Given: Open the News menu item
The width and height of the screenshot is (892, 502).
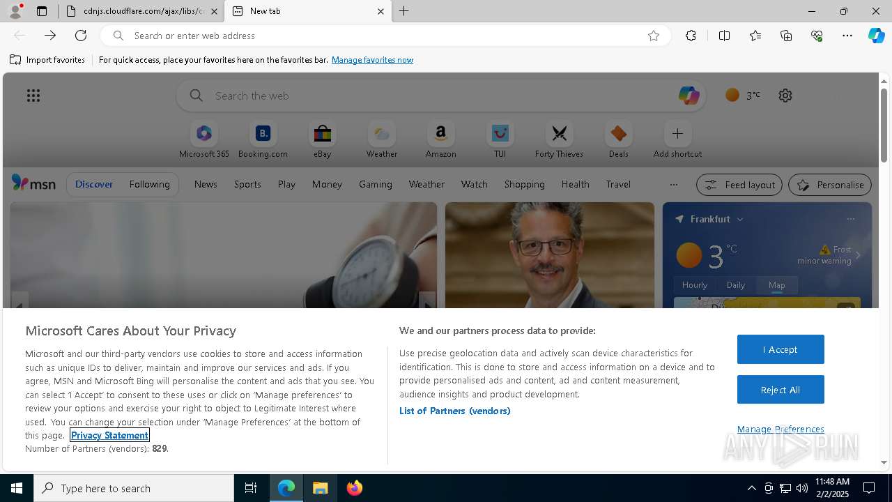Looking at the screenshot, I should (206, 184).
